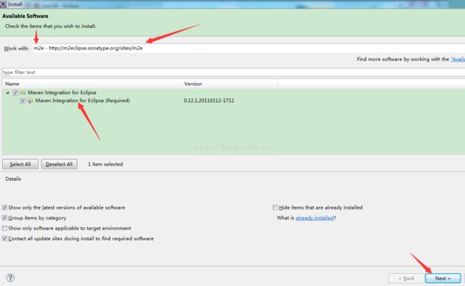Viewport: 465px width, 286px height.
Task: Click the Next button
Action: [443, 278]
